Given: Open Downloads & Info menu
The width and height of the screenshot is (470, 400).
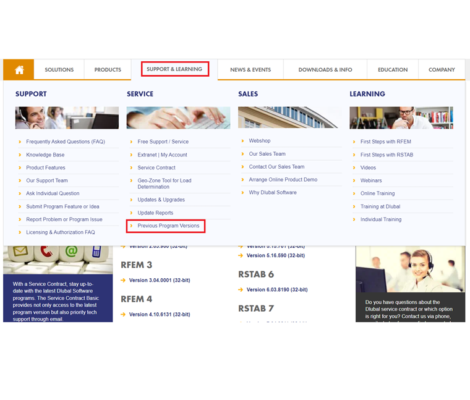Looking at the screenshot, I should pos(325,70).
